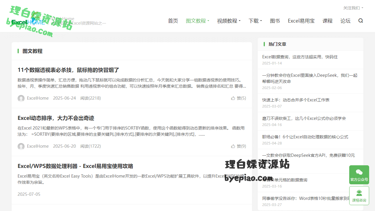Open the 课程咨询 floating button

pos(359,196)
